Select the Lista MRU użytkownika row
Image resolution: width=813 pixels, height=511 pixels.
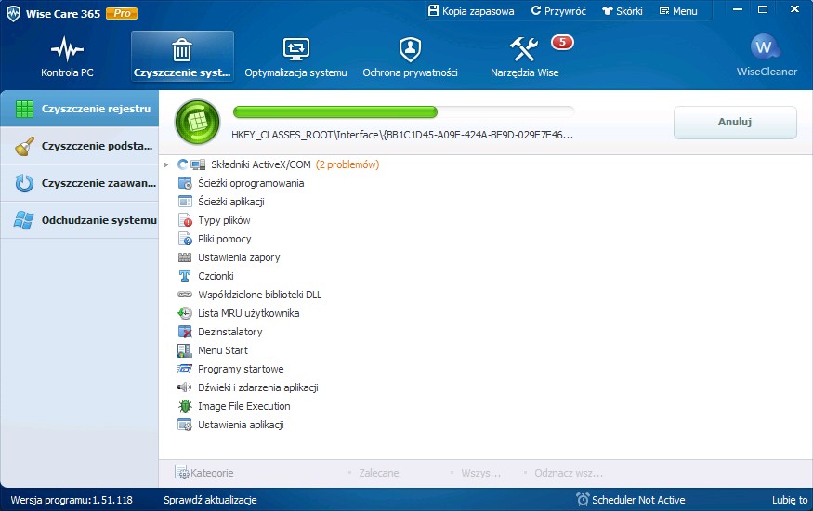pyautogui.click(x=239, y=313)
